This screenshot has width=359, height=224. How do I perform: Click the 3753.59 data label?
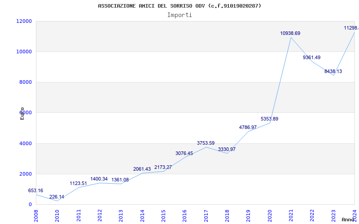206,143
